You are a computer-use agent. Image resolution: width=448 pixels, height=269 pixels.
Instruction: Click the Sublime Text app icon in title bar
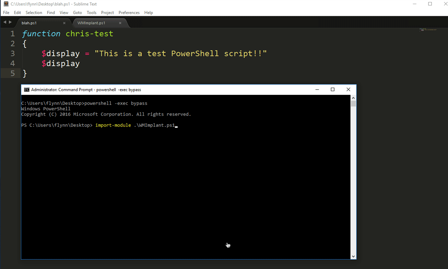coord(6,4)
